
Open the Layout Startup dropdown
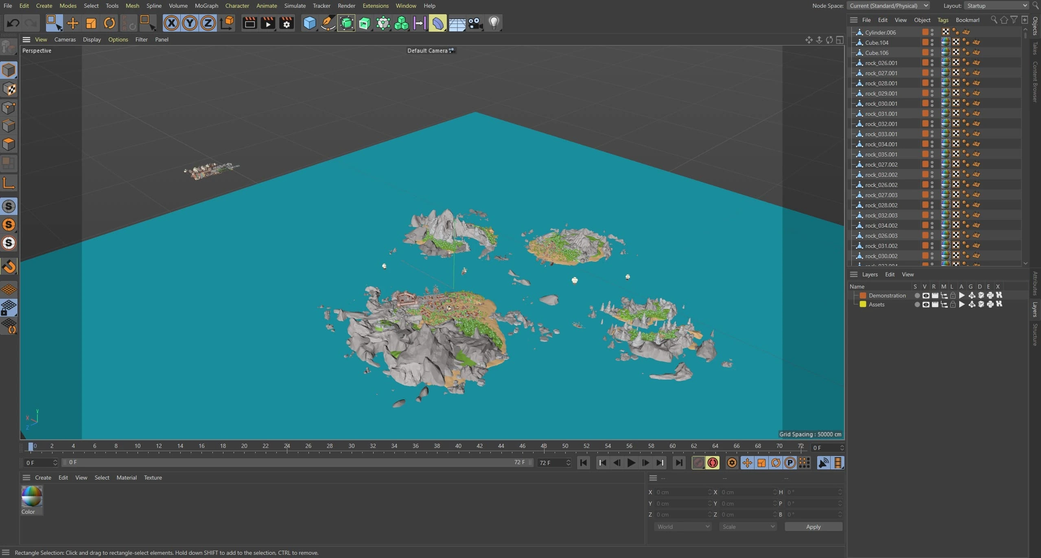pyautogui.click(x=996, y=6)
